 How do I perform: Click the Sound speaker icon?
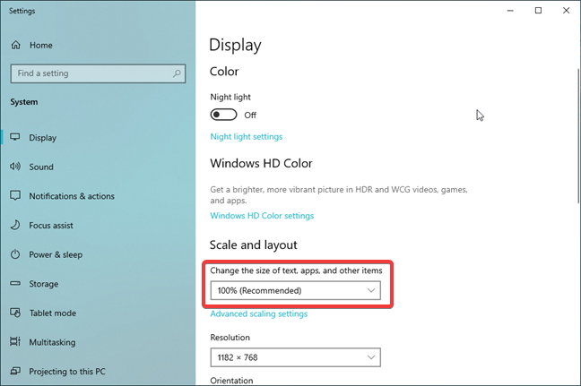coord(15,167)
